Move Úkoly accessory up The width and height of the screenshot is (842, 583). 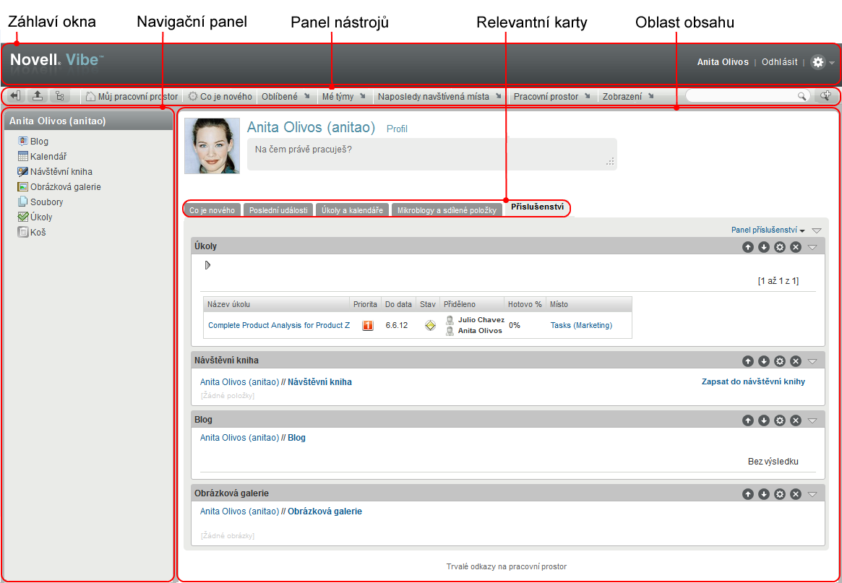748,247
